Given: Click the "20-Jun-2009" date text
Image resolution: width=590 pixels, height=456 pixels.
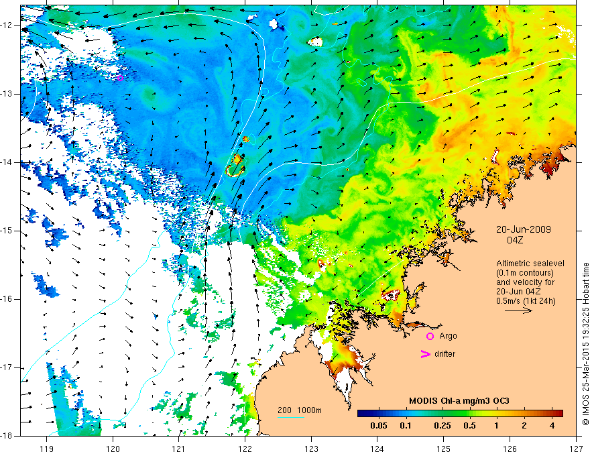Looking at the screenshot, I should (x=524, y=229).
